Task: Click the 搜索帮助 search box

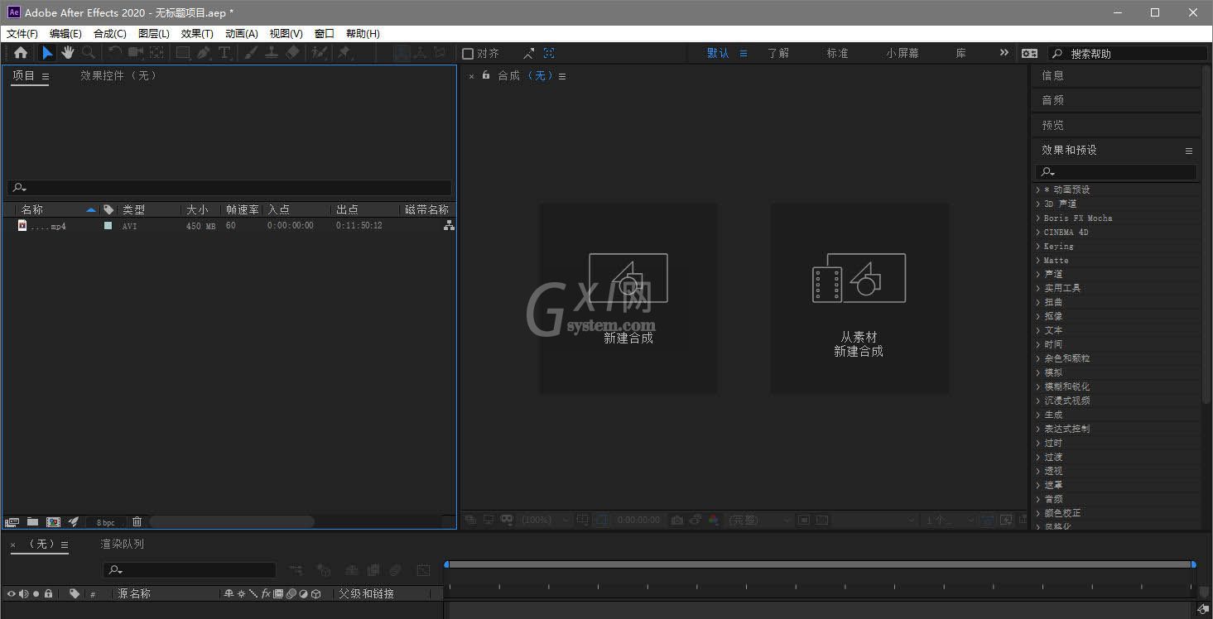Action: pos(1129,53)
